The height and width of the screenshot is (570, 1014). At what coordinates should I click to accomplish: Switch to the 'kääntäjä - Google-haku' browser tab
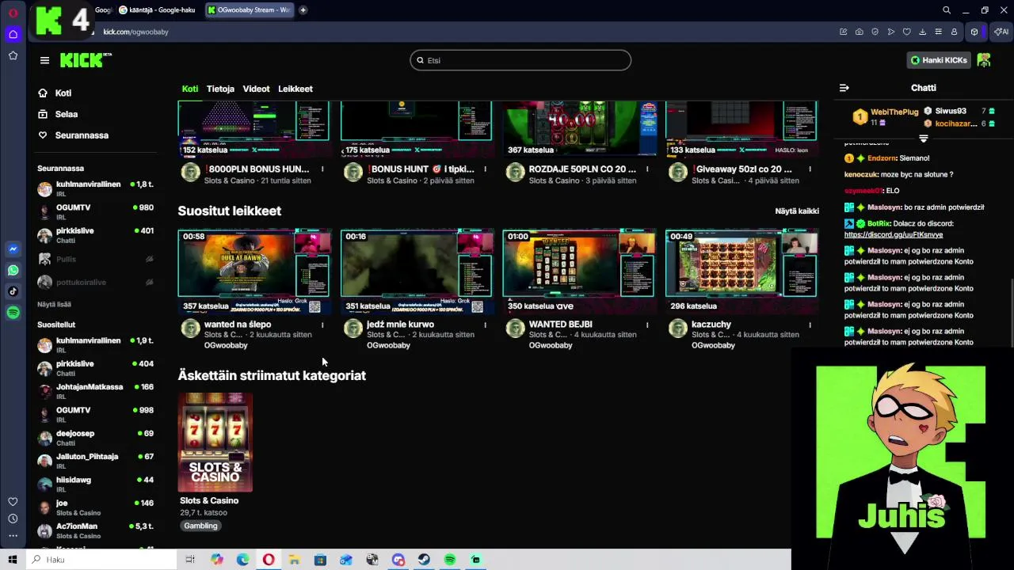157,10
